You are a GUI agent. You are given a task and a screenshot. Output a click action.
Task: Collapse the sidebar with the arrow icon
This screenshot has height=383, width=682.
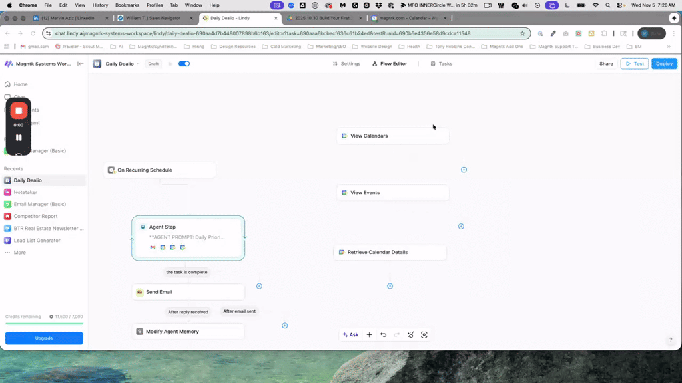click(x=81, y=64)
